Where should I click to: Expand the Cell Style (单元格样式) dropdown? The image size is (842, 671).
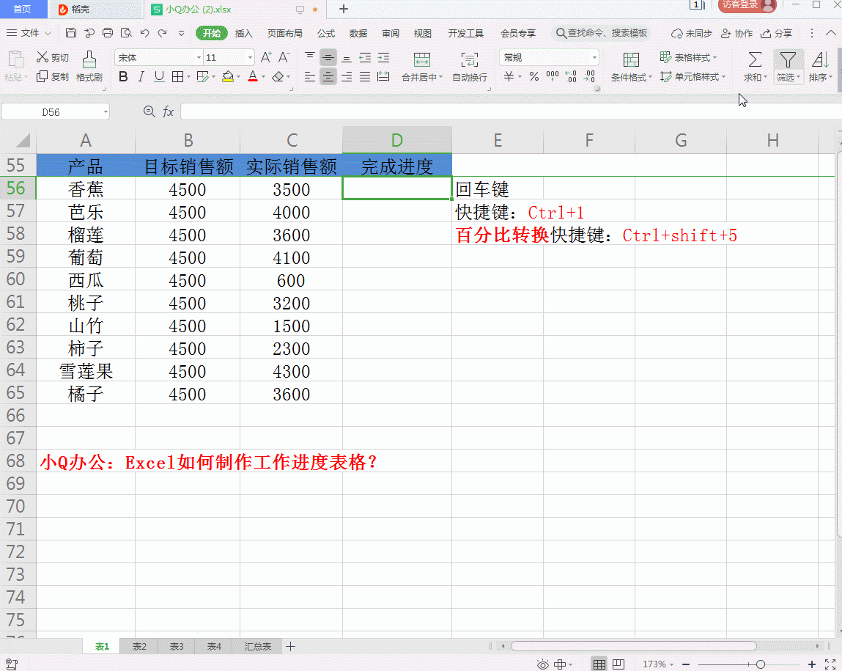coord(724,77)
